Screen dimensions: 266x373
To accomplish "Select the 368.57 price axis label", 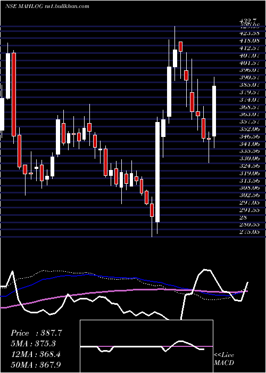I will pos(250,107).
